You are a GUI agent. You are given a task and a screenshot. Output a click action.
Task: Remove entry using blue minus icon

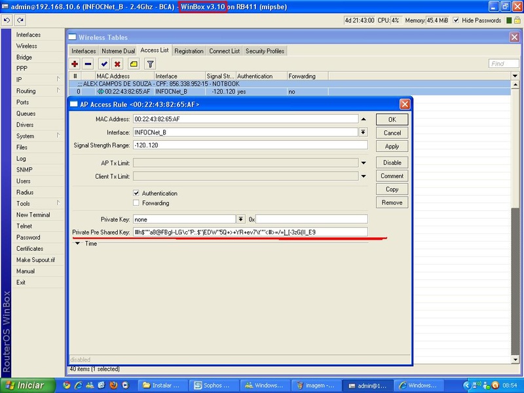pyautogui.click(x=88, y=64)
